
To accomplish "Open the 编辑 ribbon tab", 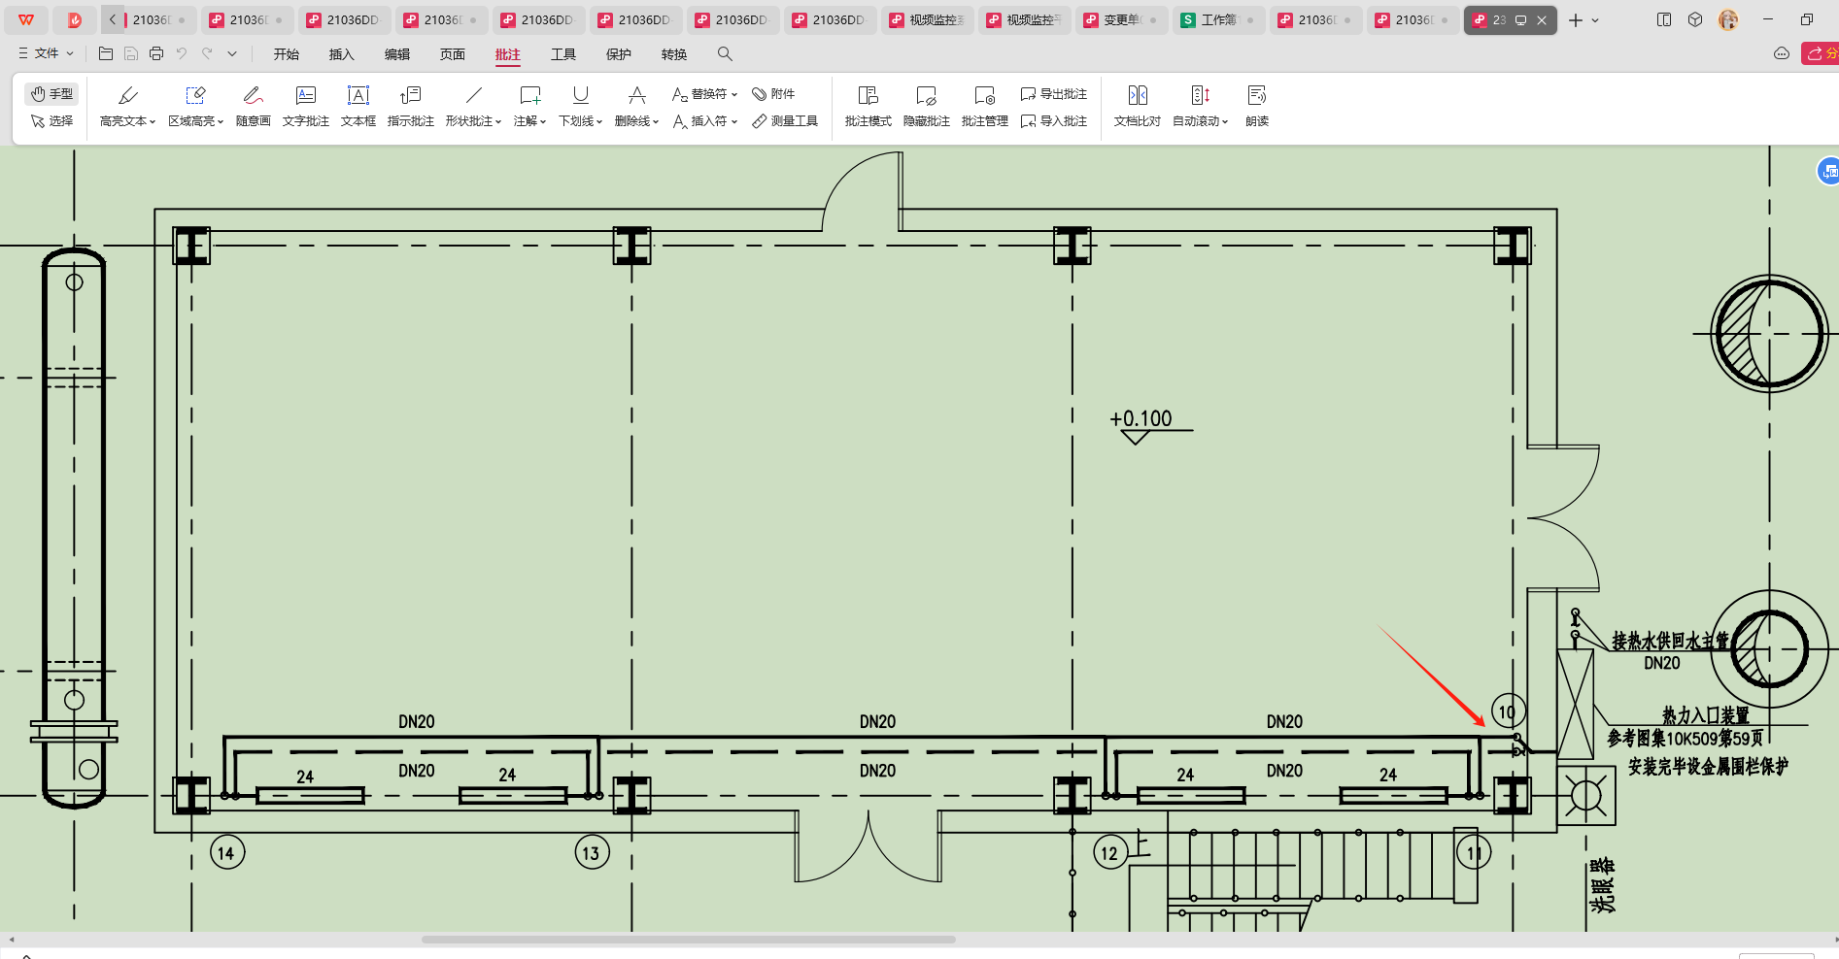I will coord(397,54).
